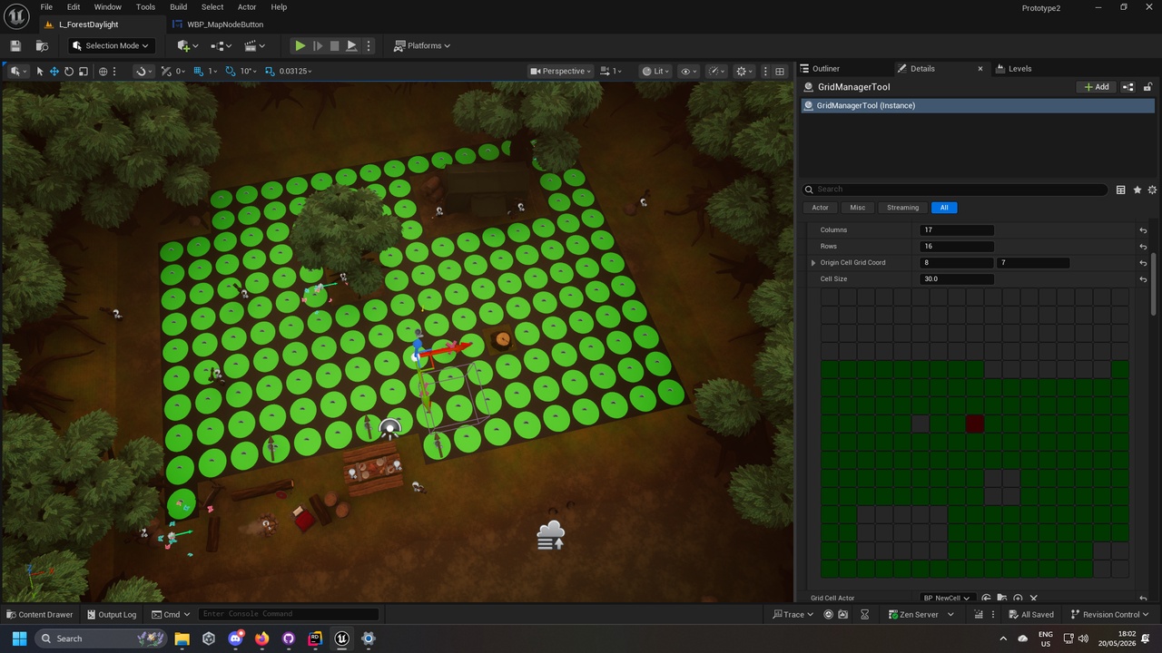
Task: Open the Revision Control dropdown
Action: (x=1109, y=614)
